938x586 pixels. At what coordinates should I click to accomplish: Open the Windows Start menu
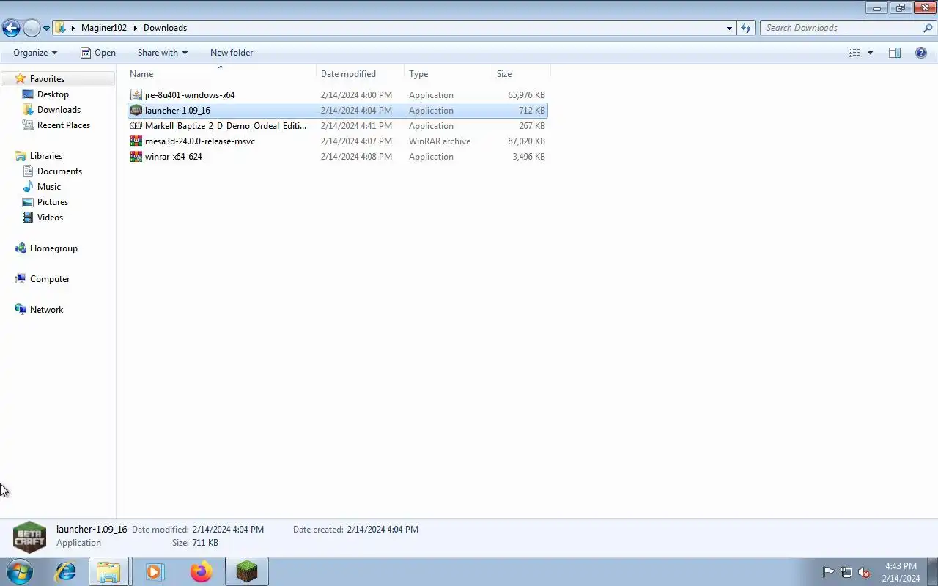pyautogui.click(x=19, y=571)
